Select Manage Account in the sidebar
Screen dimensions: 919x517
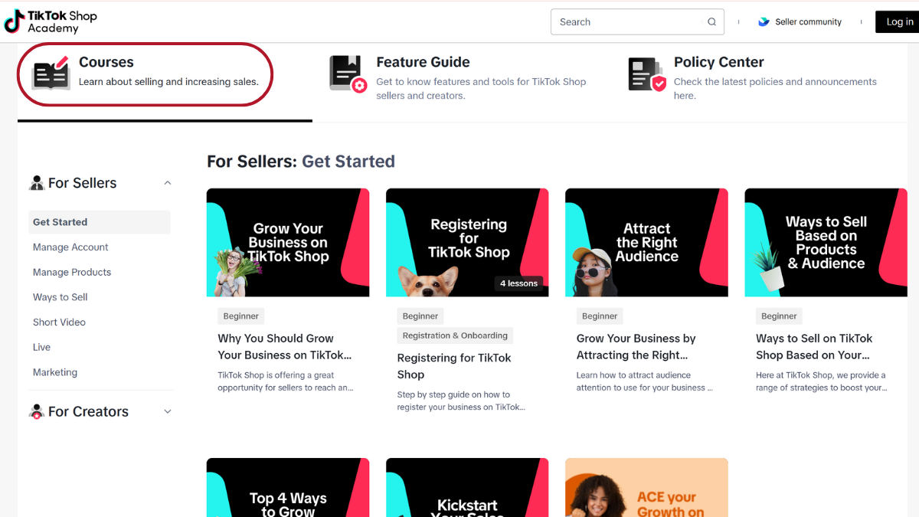[70, 247]
